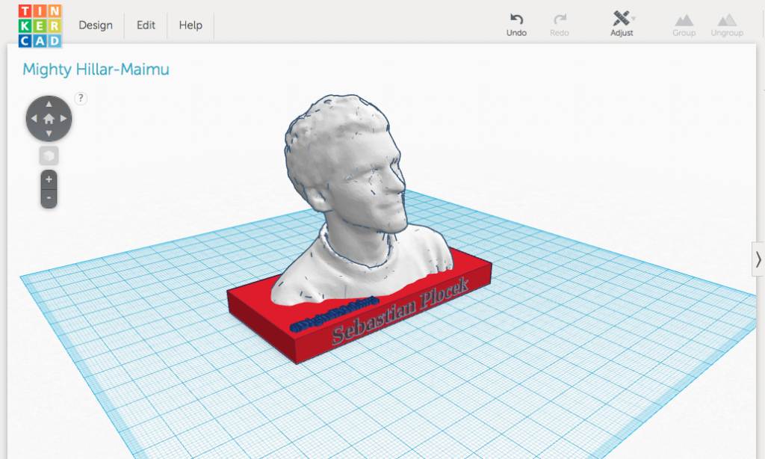The image size is (765, 459).
Task: Rotate the view right with the right arrow
Action: [64, 118]
